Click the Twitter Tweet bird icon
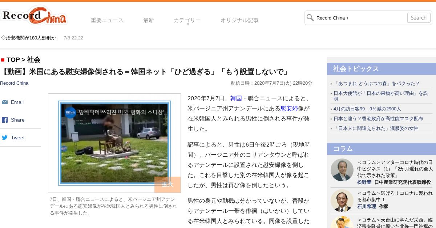The height and width of the screenshot is (228, 436). point(5,138)
